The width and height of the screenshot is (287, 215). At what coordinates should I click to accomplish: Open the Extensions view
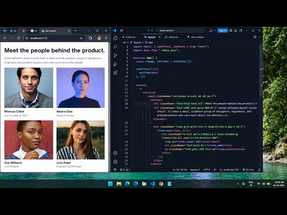coord(115,73)
